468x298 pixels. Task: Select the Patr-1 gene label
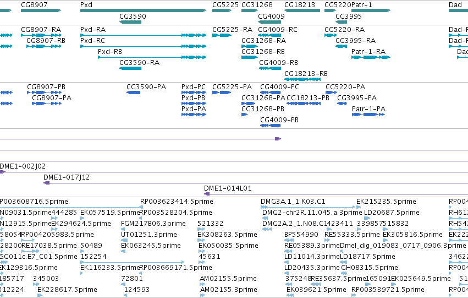(x=362, y=5)
